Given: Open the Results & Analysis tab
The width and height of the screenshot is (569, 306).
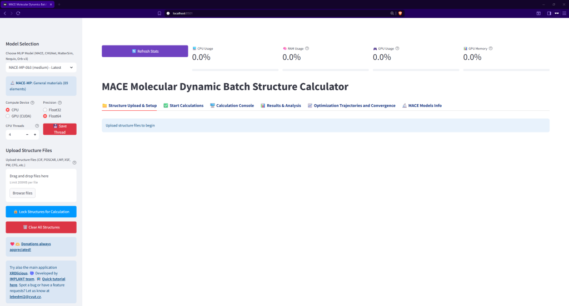Looking at the screenshot, I should [x=281, y=105].
